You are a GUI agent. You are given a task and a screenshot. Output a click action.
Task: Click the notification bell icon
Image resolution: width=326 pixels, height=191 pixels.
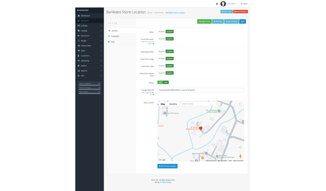[217, 4]
